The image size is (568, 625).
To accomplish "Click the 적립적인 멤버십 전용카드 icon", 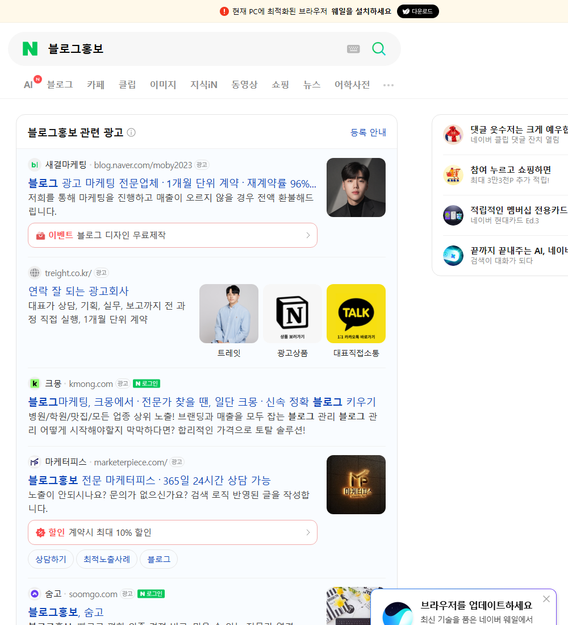I will (453, 215).
